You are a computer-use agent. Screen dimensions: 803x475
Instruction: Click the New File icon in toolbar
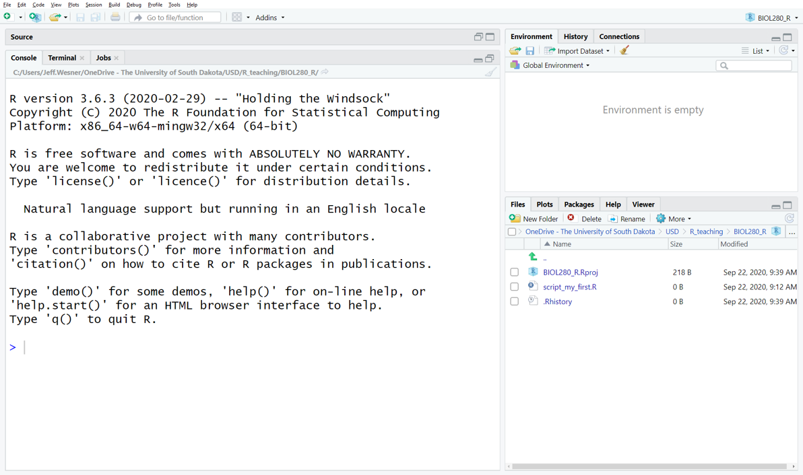pyautogui.click(x=8, y=17)
